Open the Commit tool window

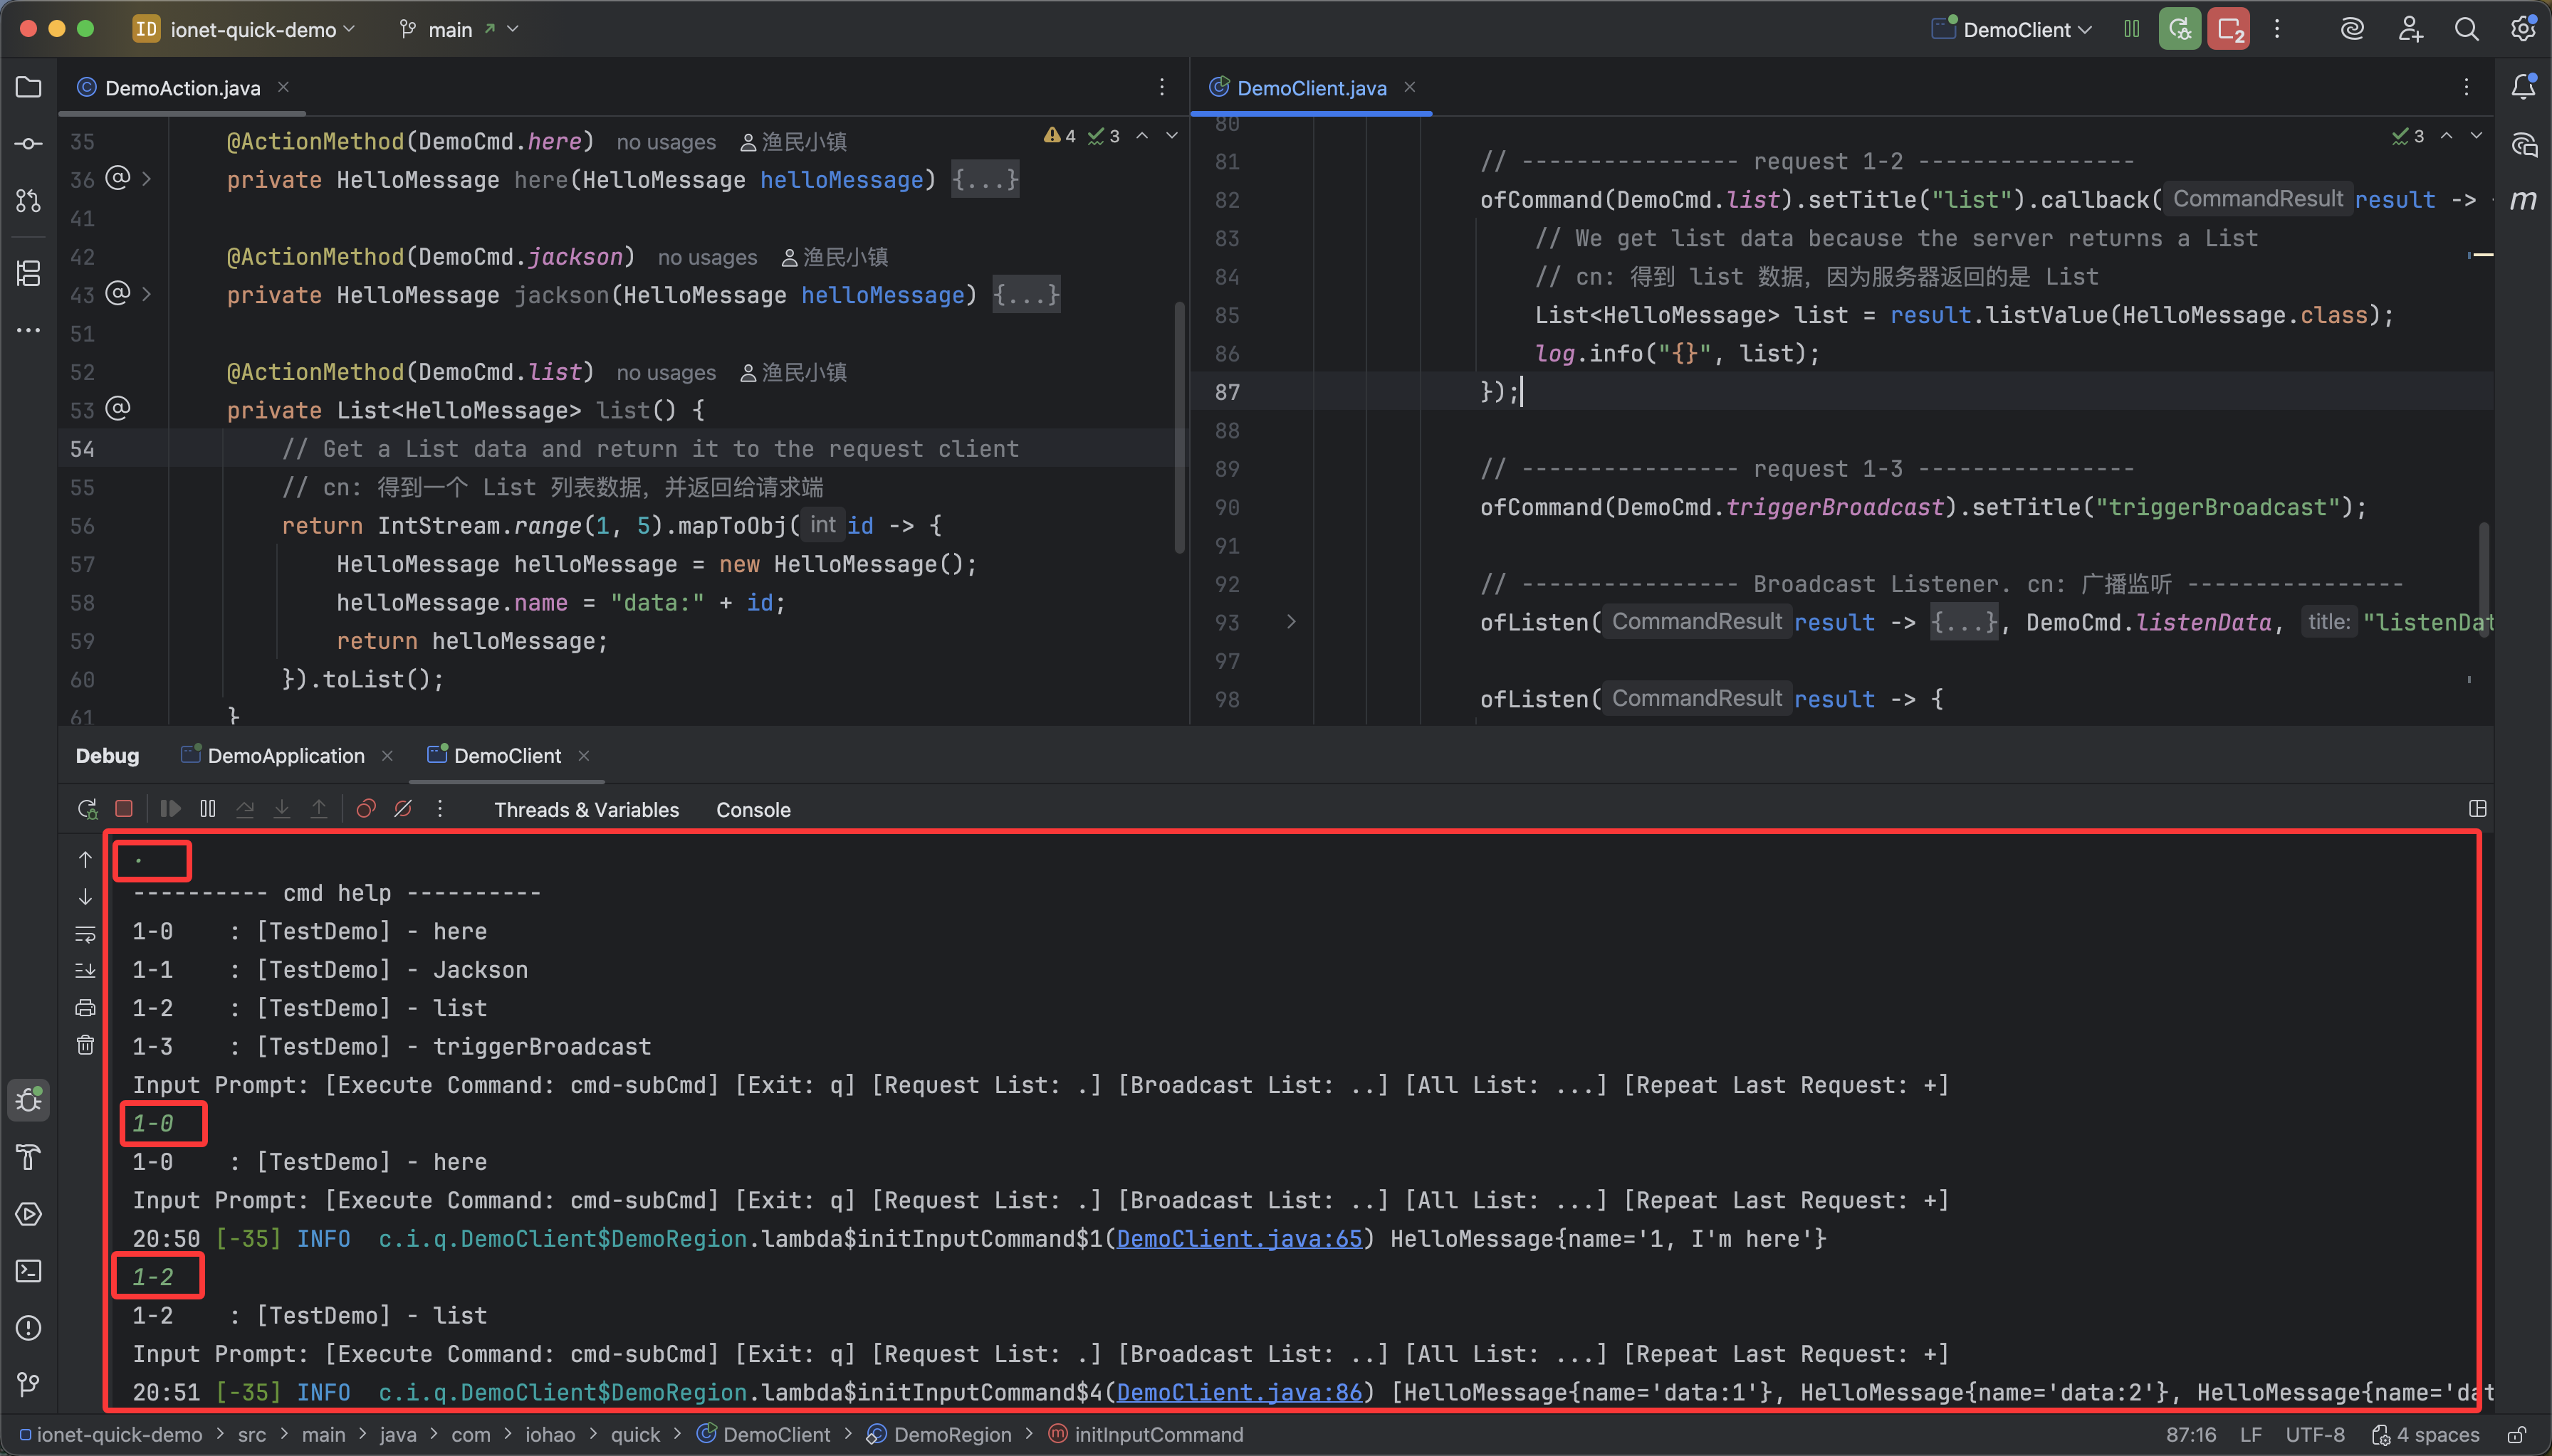point(28,144)
